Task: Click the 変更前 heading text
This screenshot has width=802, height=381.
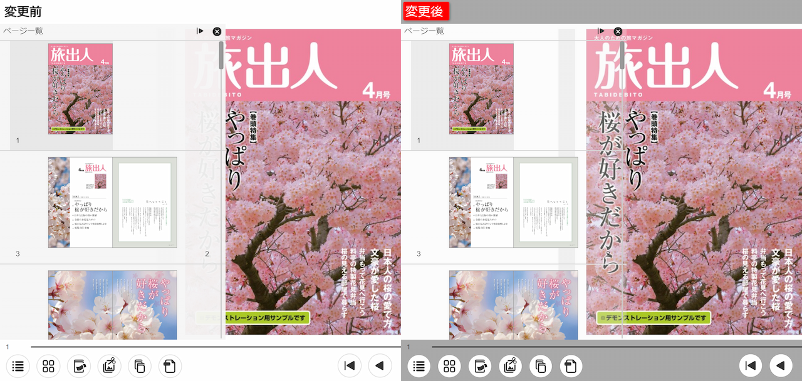Action: coord(23,10)
